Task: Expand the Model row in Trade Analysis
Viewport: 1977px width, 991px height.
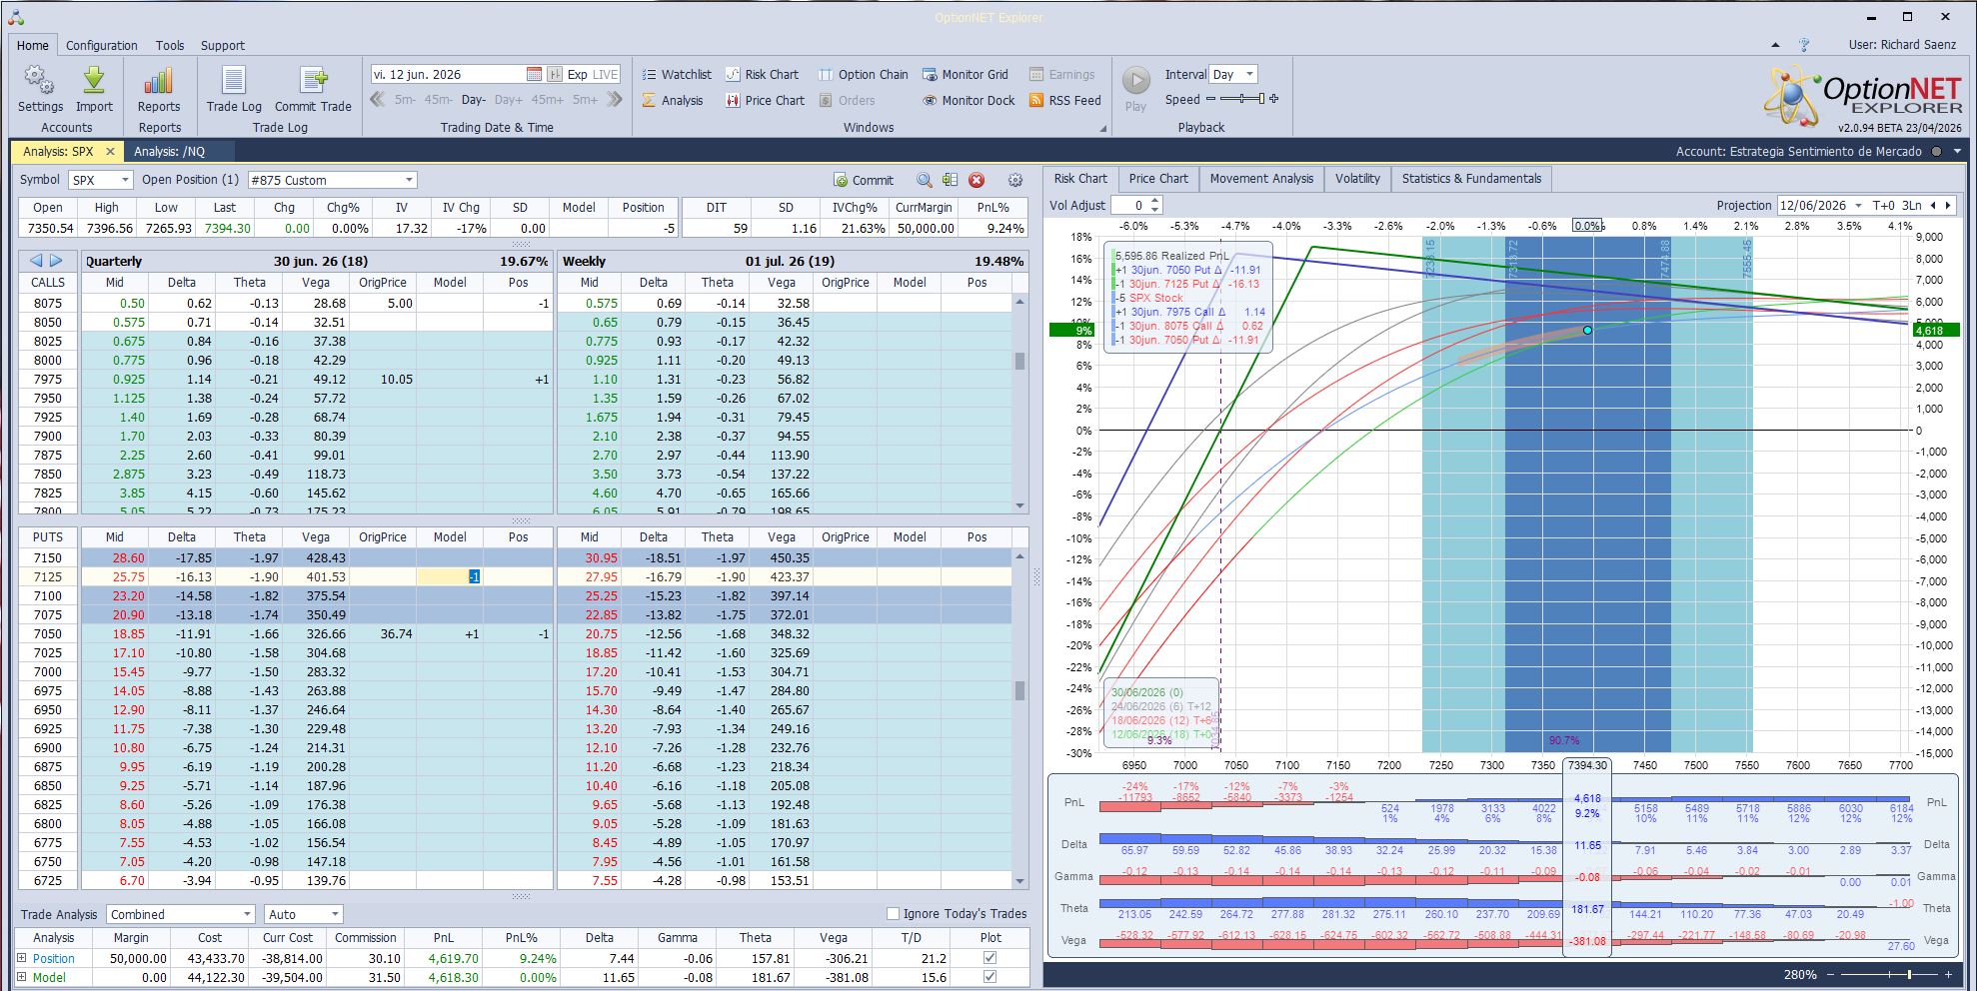Action: pyautogui.click(x=22, y=977)
